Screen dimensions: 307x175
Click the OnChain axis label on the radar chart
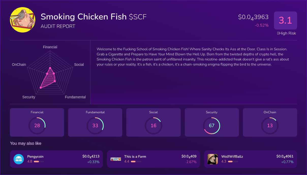19,65
